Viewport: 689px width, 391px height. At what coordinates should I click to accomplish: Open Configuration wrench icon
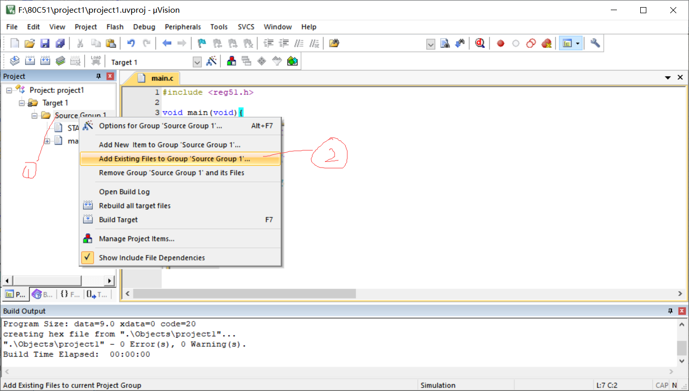[x=595, y=44]
